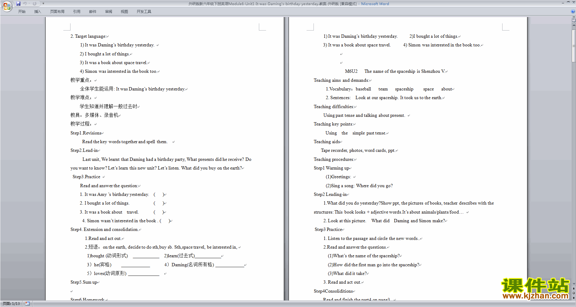Click the heading "教学重点:"
Viewport: 576px width, 307px height.
82,80
